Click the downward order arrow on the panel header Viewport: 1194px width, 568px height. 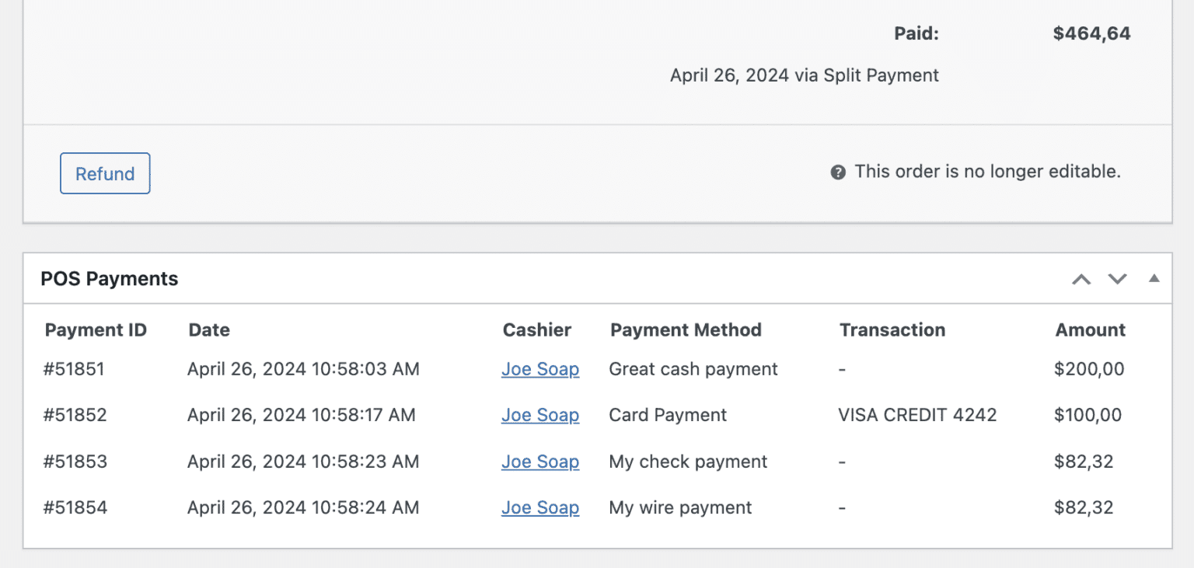click(x=1117, y=278)
